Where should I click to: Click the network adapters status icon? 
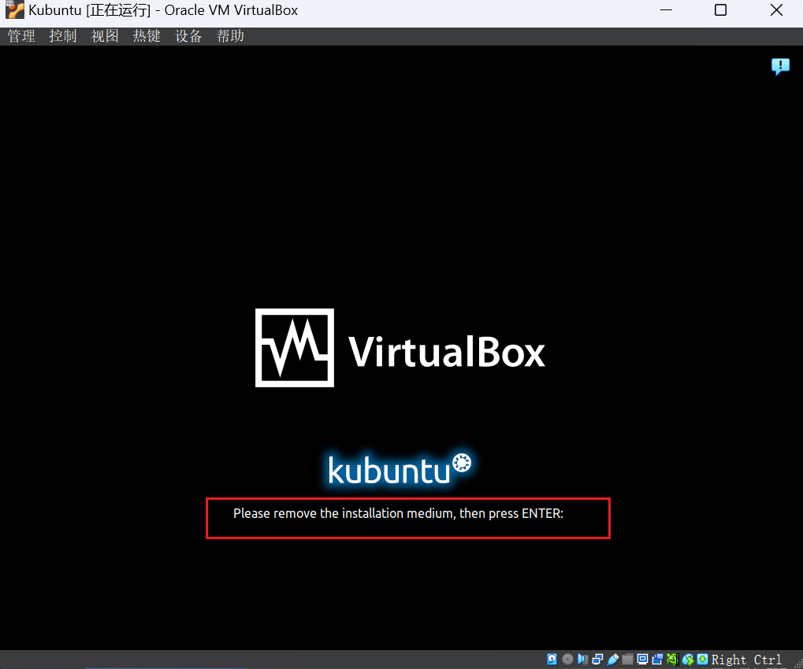pos(597,660)
